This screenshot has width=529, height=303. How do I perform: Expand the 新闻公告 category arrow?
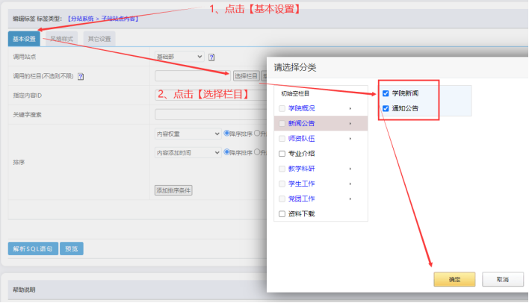coord(350,123)
